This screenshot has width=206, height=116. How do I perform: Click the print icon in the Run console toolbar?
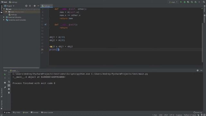click(x=9, y=89)
